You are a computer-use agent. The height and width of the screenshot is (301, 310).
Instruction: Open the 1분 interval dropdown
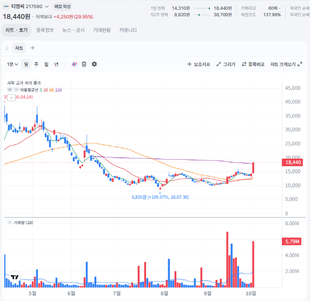pyautogui.click(x=12, y=64)
